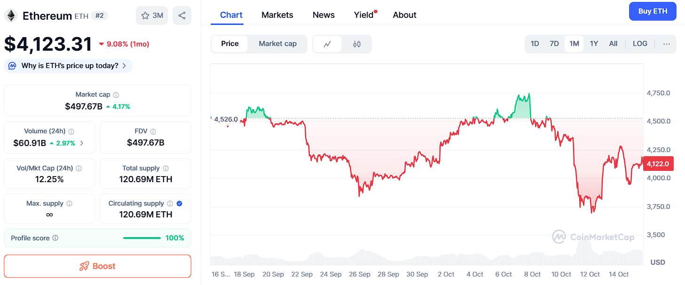Click the Buy ETH button
This screenshot has width=685, height=285.
[653, 11]
